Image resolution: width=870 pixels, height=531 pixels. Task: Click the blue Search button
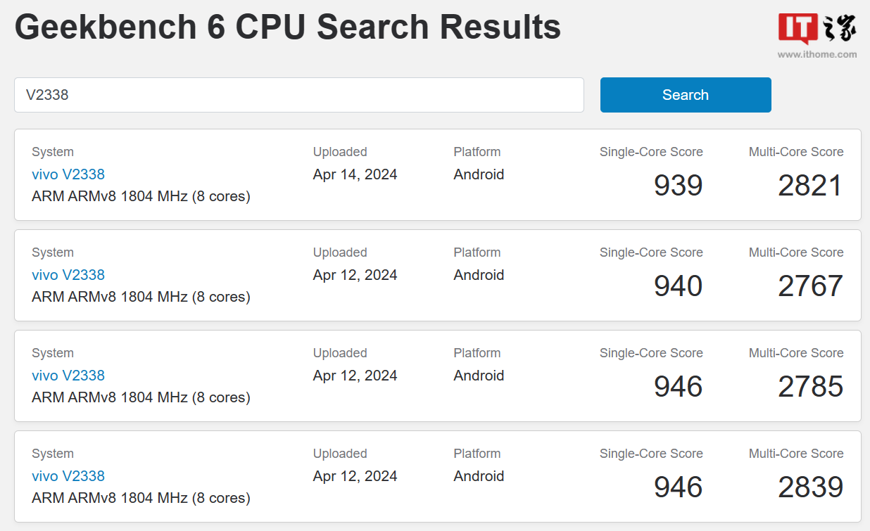pyautogui.click(x=686, y=95)
